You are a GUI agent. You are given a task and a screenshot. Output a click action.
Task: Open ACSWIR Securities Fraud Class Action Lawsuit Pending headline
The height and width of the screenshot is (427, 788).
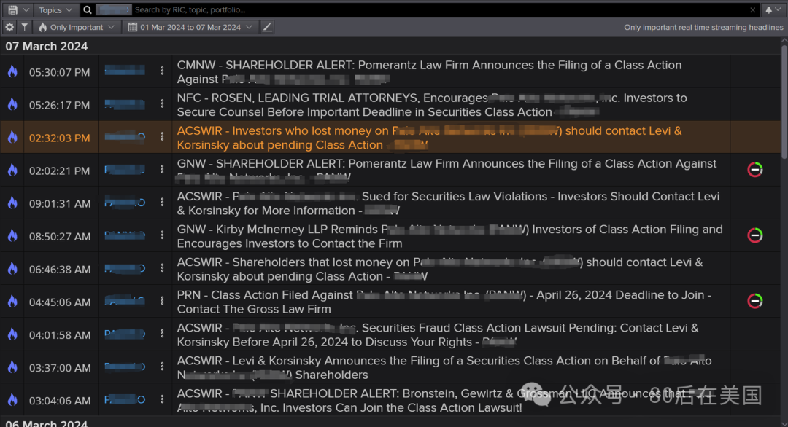[x=438, y=335]
